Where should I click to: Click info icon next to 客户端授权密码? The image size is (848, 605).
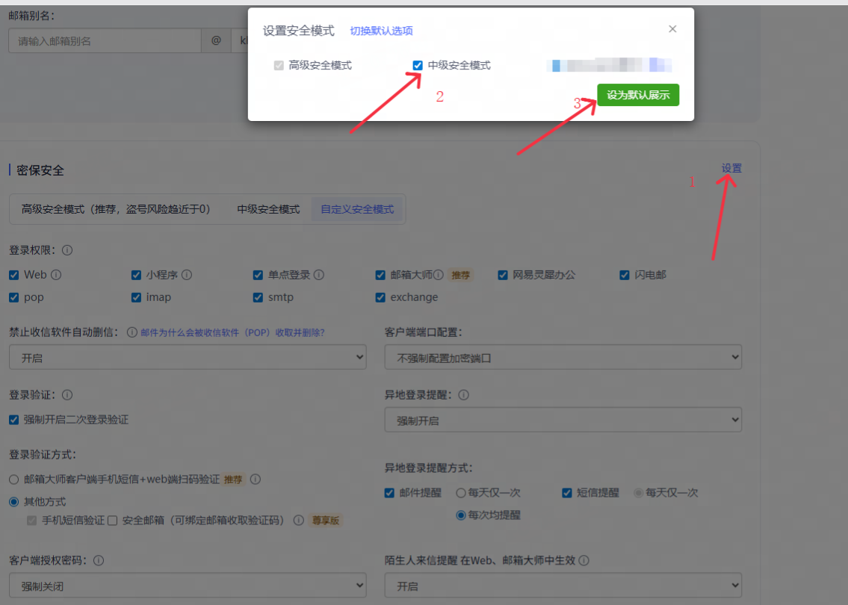click(99, 561)
